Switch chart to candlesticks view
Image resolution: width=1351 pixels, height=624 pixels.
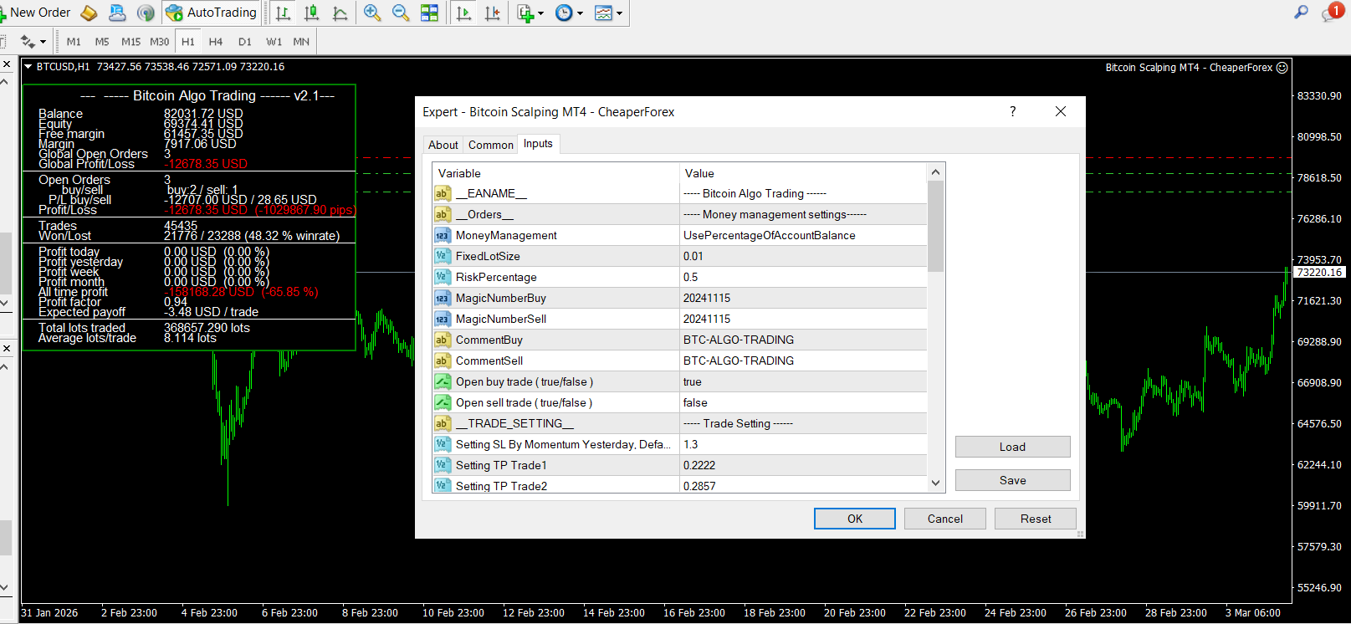tap(311, 13)
